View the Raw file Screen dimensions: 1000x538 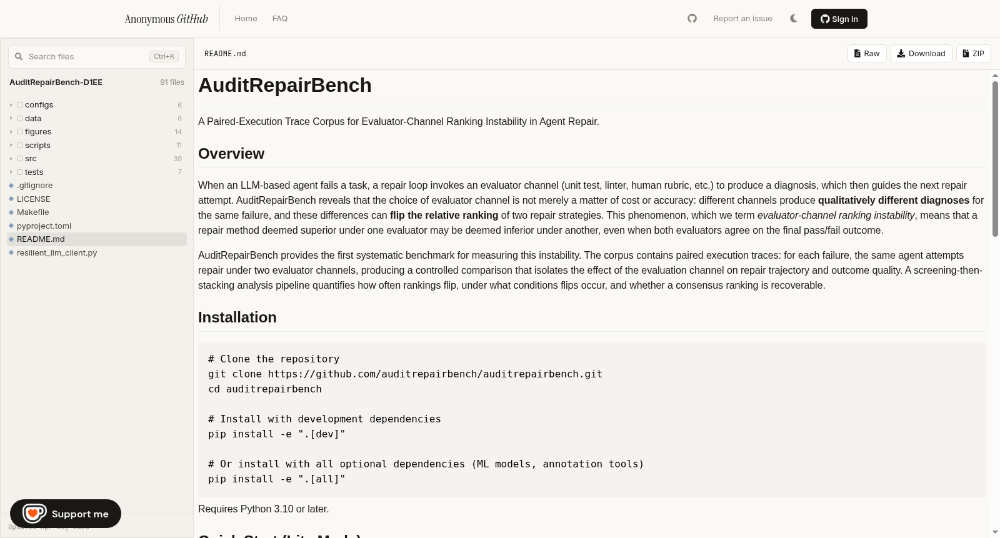(867, 54)
